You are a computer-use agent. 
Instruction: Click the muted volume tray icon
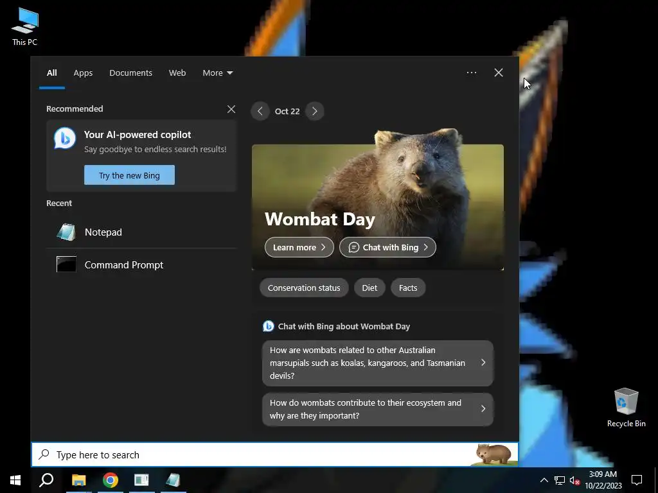pos(574,480)
